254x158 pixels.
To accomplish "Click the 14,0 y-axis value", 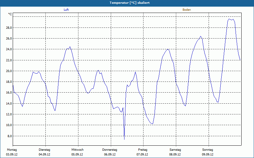I will pos(9,104).
